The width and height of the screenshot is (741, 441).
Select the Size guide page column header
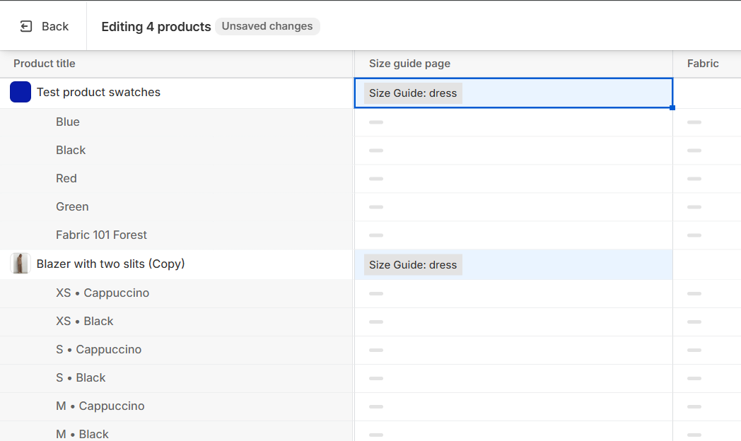[409, 64]
